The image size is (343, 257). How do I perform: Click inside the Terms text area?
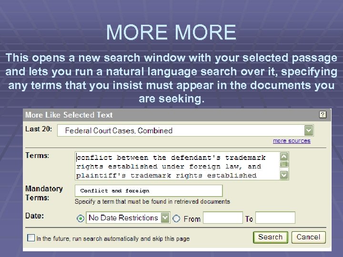177,166
